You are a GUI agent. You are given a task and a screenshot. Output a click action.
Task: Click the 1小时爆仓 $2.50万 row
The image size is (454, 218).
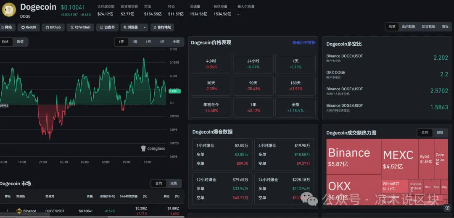pyautogui.click(x=222, y=146)
